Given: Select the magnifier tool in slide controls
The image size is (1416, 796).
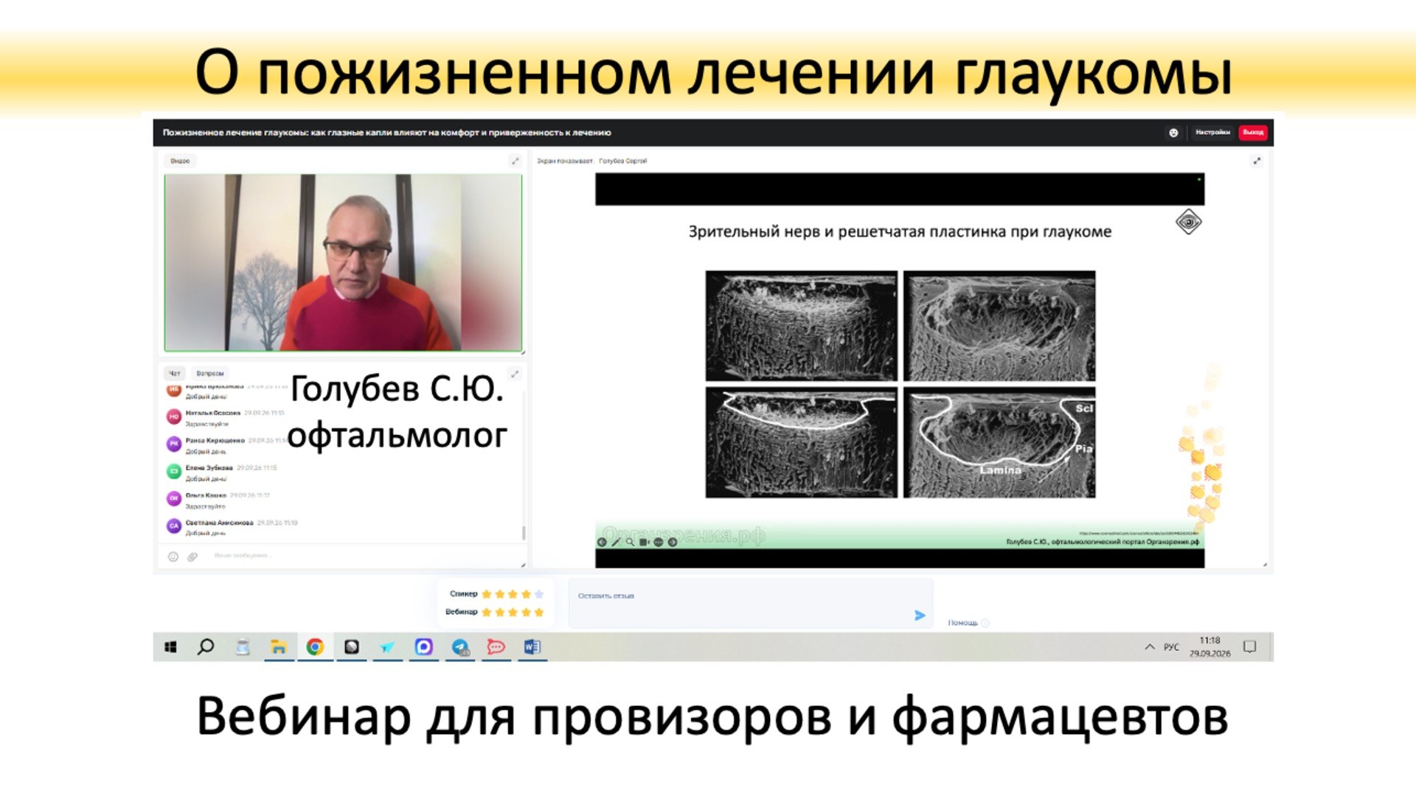Looking at the screenshot, I should click(630, 542).
